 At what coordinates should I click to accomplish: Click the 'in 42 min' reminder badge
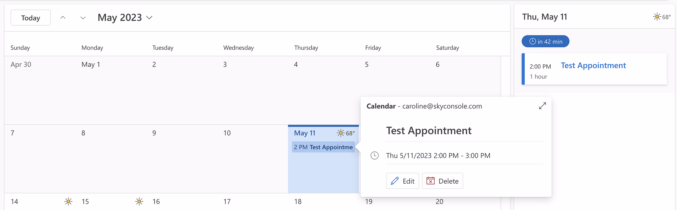[546, 41]
